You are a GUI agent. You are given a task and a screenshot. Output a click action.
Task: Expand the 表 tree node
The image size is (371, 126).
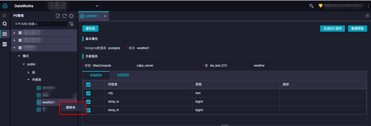28,73
